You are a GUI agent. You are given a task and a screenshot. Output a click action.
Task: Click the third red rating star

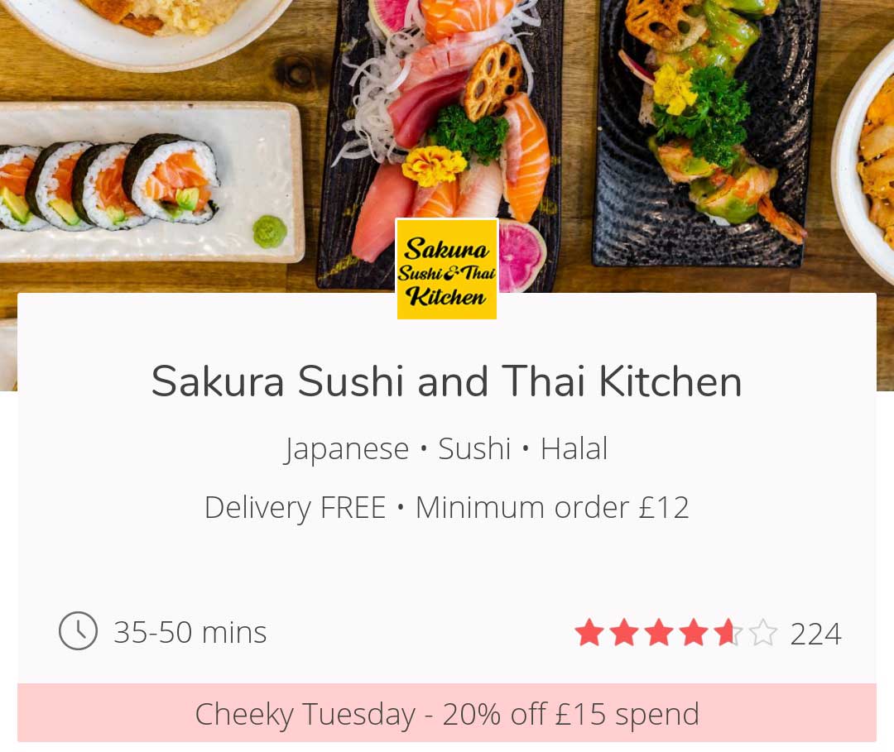pos(659,632)
